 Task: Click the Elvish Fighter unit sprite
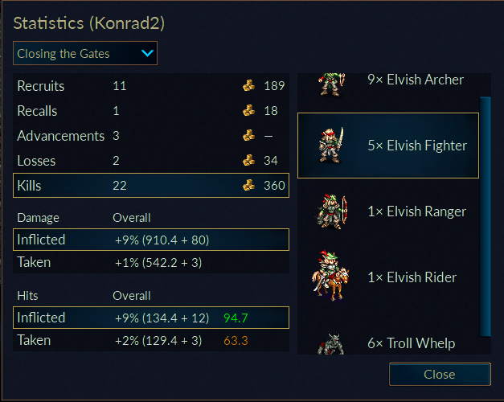(330, 146)
